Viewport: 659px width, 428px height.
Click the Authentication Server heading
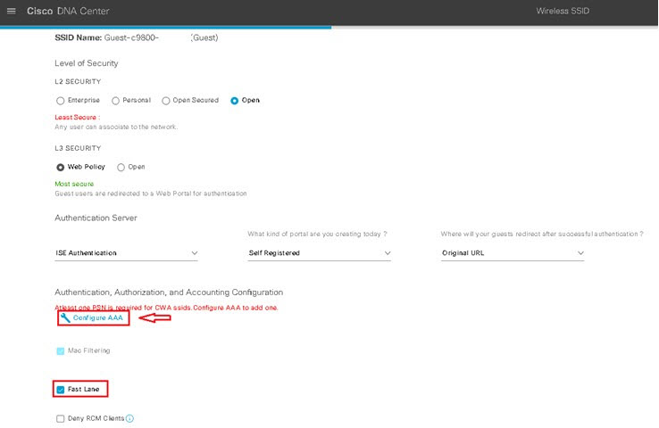point(96,218)
